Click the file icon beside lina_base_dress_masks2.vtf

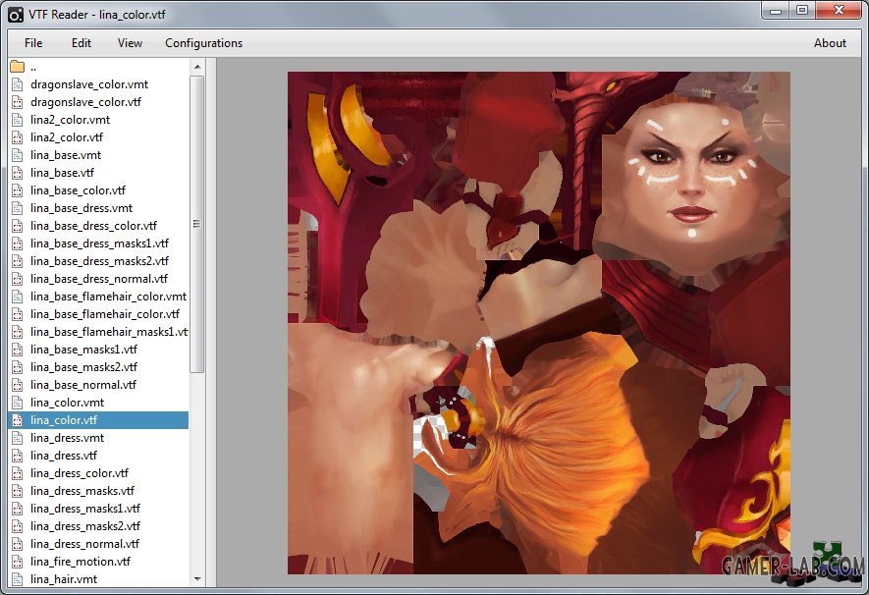17,261
